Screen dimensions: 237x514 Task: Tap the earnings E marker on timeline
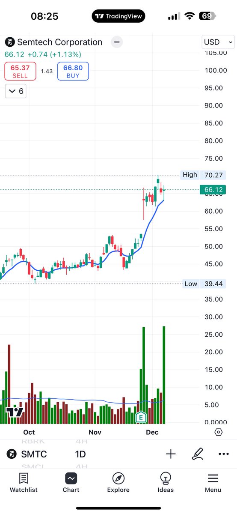pos(140,417)
